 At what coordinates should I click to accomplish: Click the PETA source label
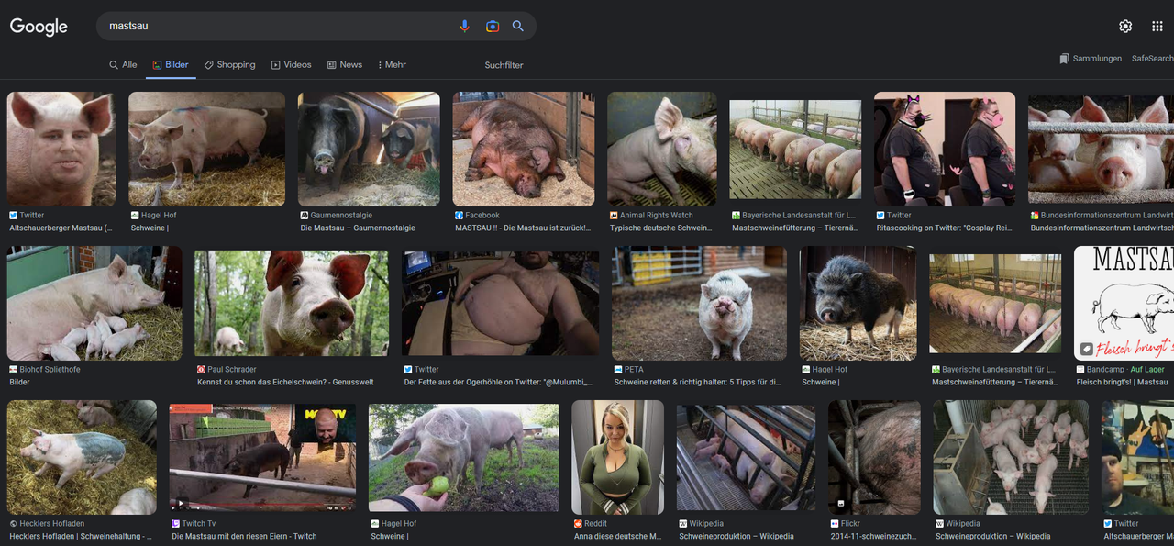(x=629, y=370)
